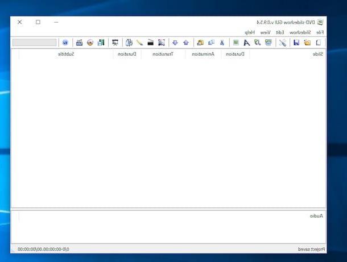The height and width of the screenshot is (262, 347).
Task: Click the metronome icon in the toolbar
Action: (x=129, y=43)
